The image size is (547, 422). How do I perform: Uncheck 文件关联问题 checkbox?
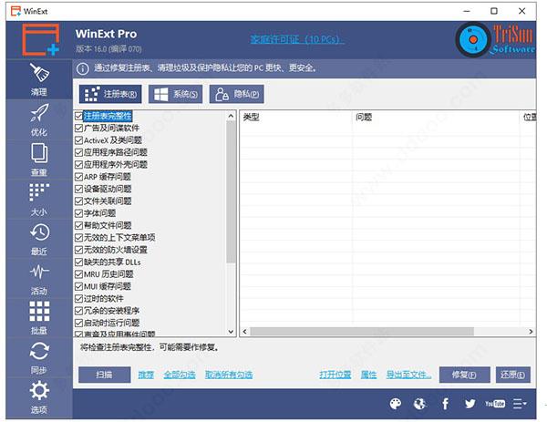coord(78,201)
